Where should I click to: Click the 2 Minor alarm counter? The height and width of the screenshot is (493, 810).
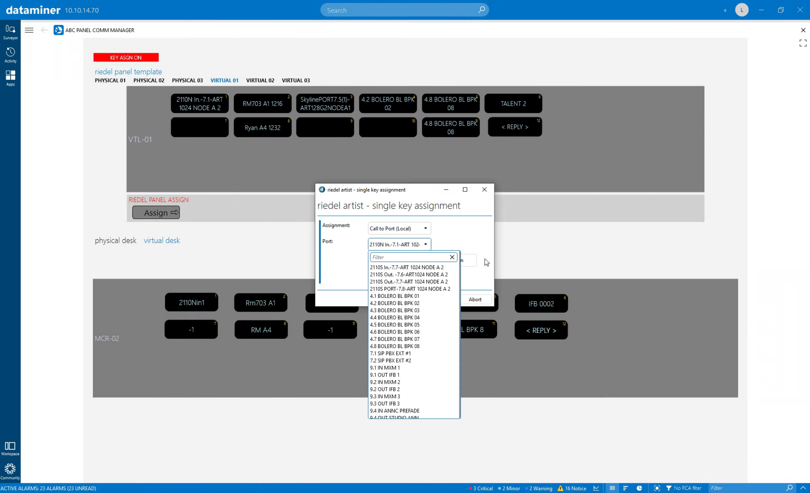(509, 488)
